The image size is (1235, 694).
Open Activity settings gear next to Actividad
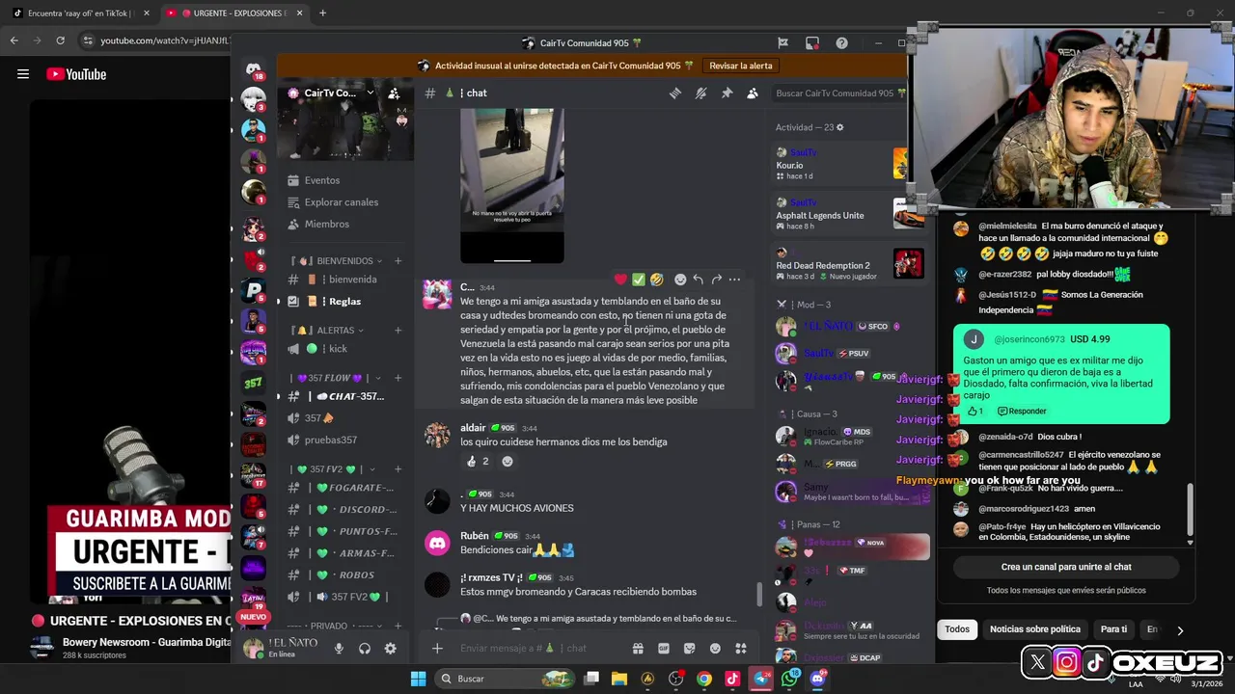(x=839, y=127)
